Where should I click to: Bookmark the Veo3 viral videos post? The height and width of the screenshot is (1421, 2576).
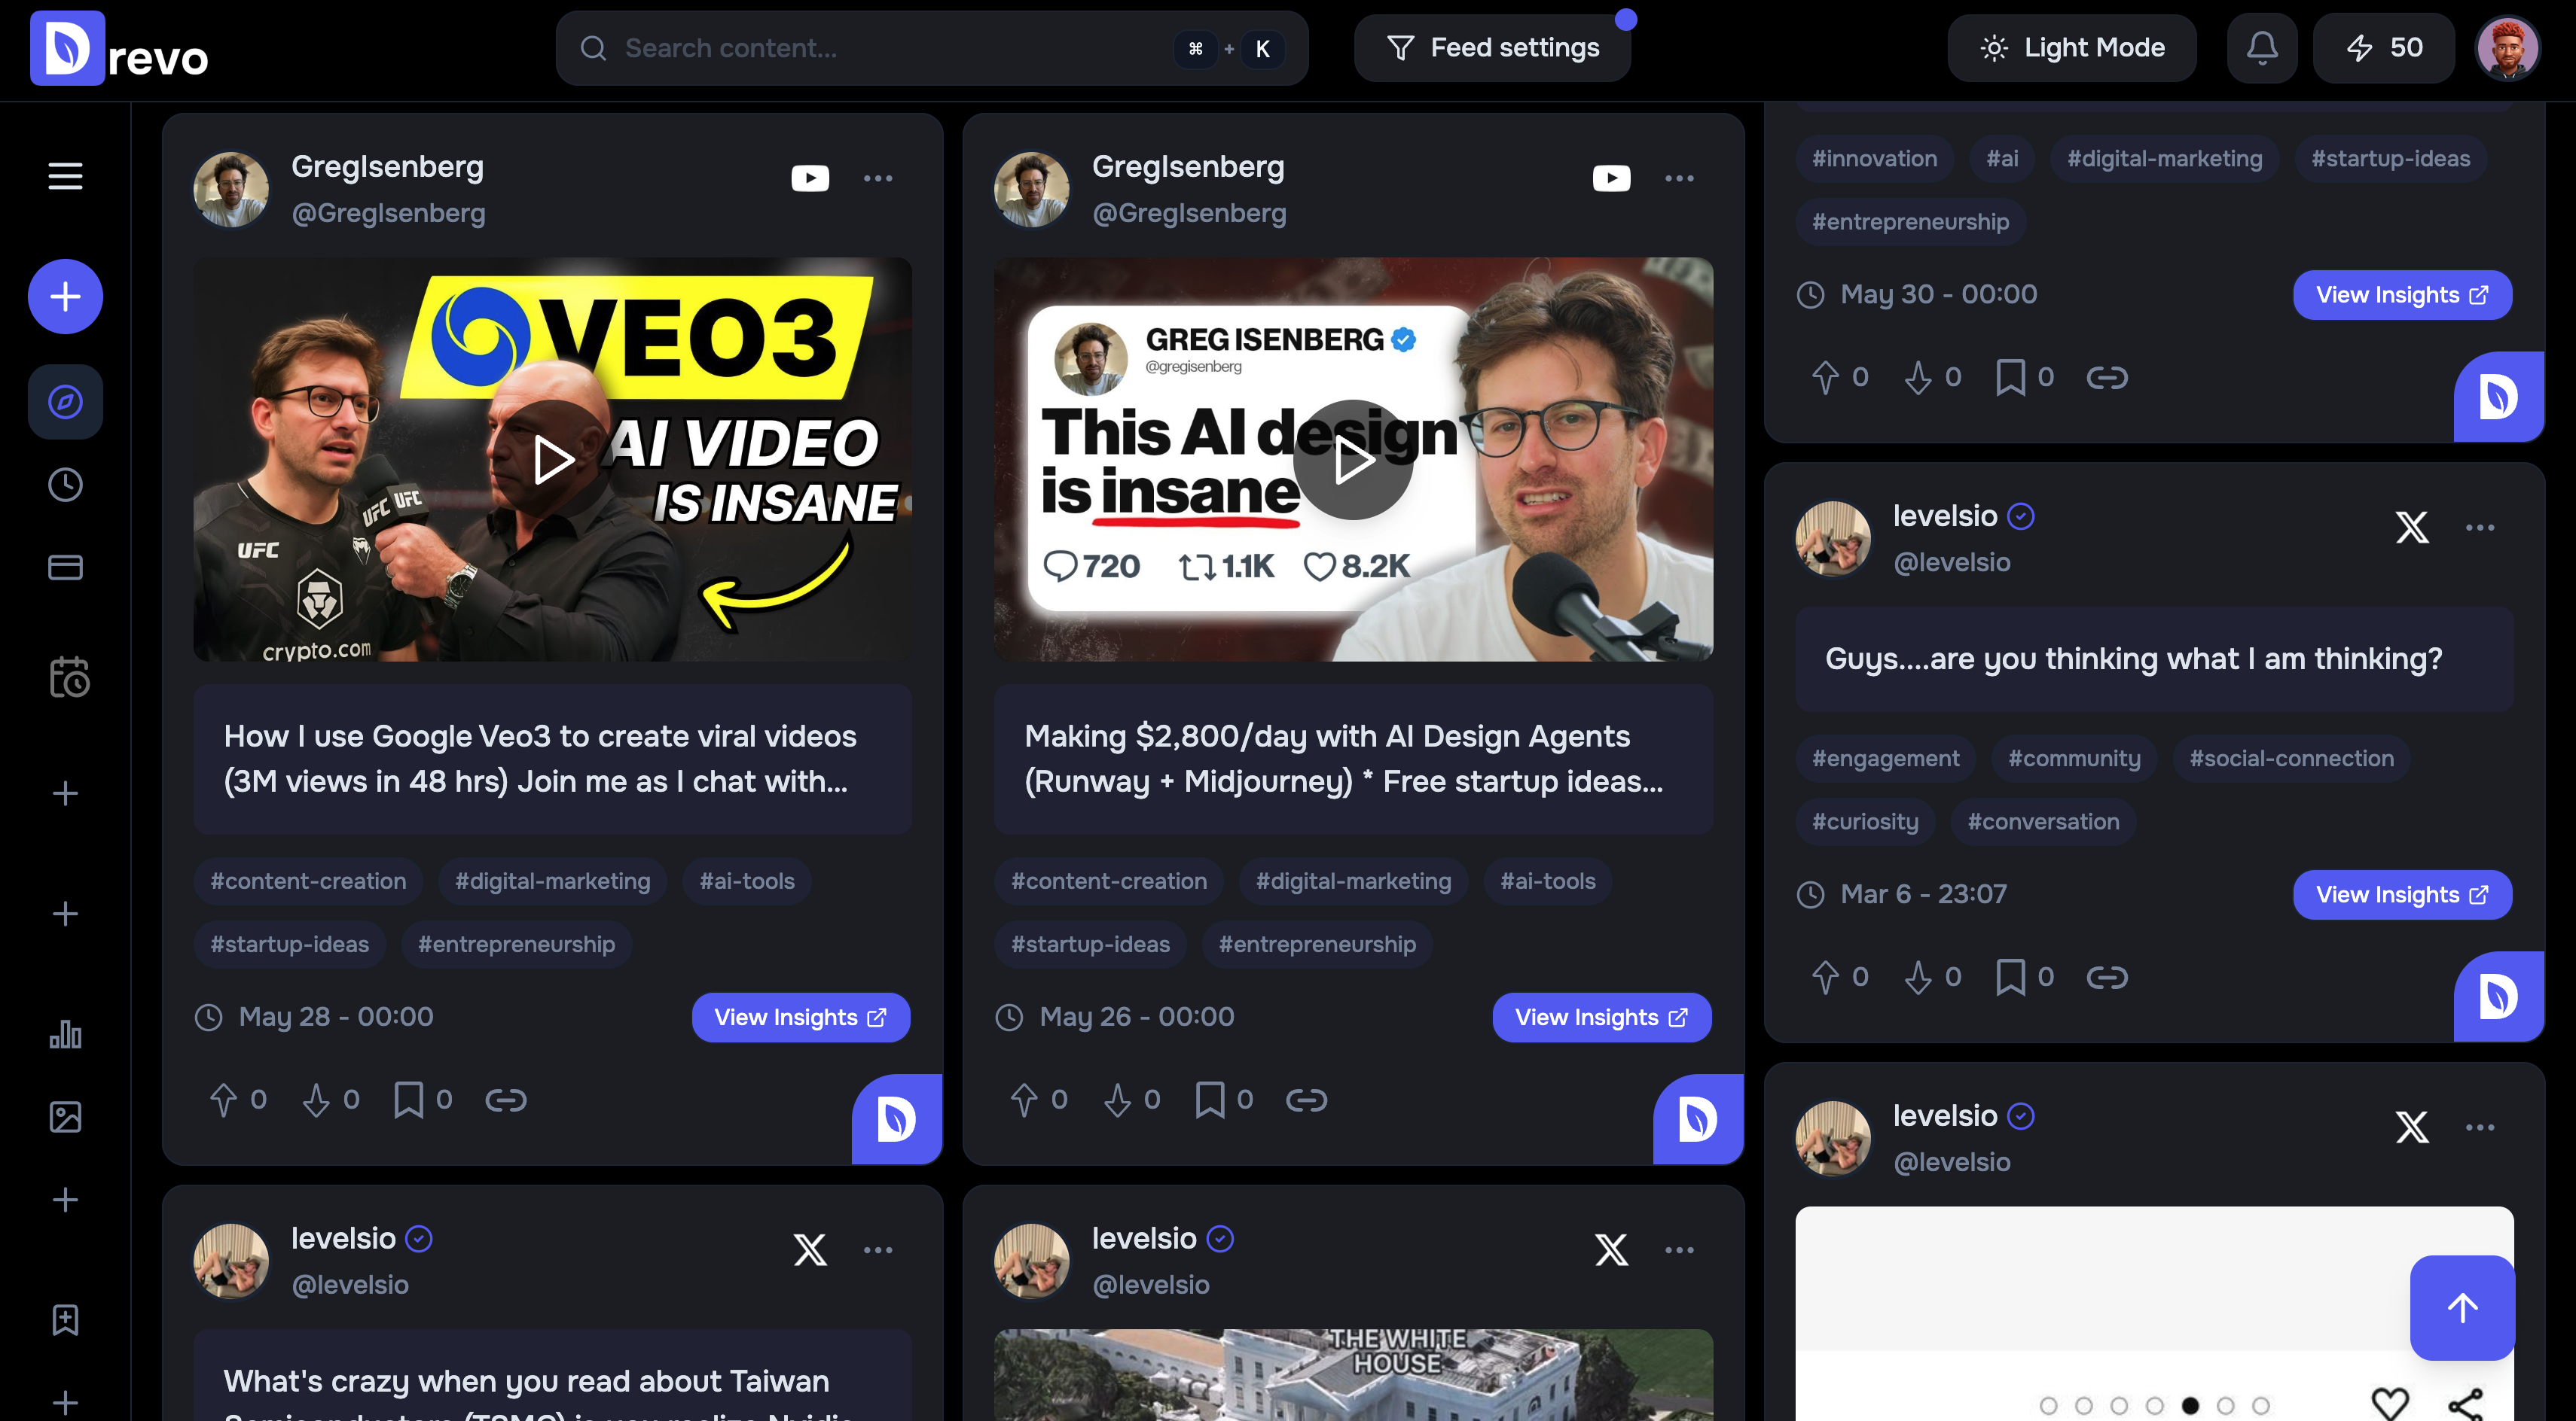[x=408, y=1098]
